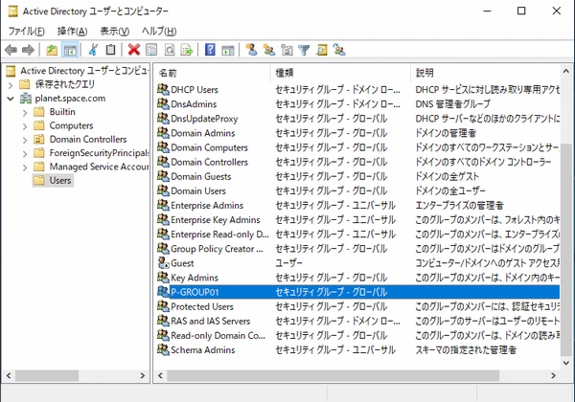
Task: Select the DnsUpdateProxy row
Action: coord(357,119)
